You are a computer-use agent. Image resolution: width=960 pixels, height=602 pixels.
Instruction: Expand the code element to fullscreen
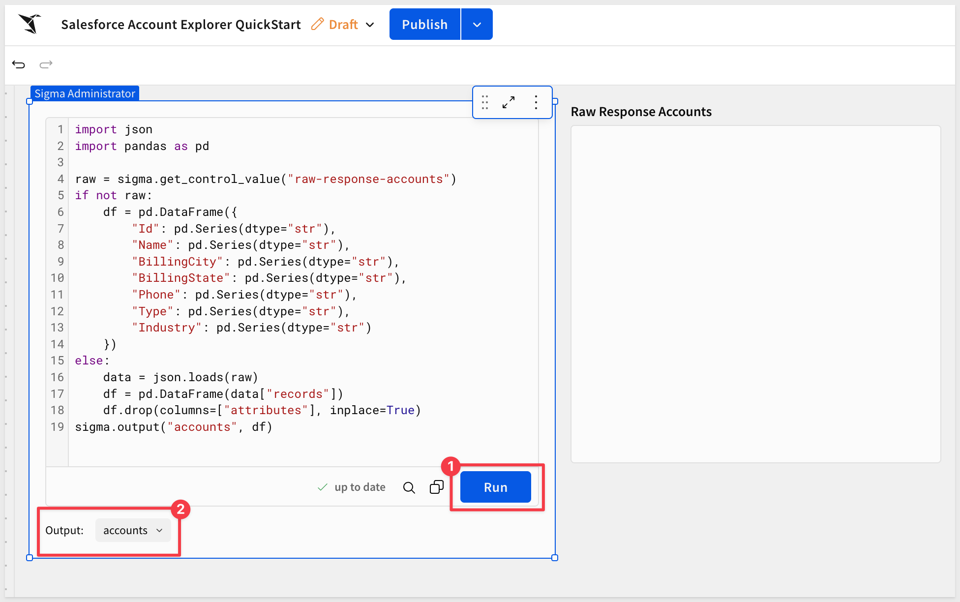pyautogui.click(x=509, y=102)
